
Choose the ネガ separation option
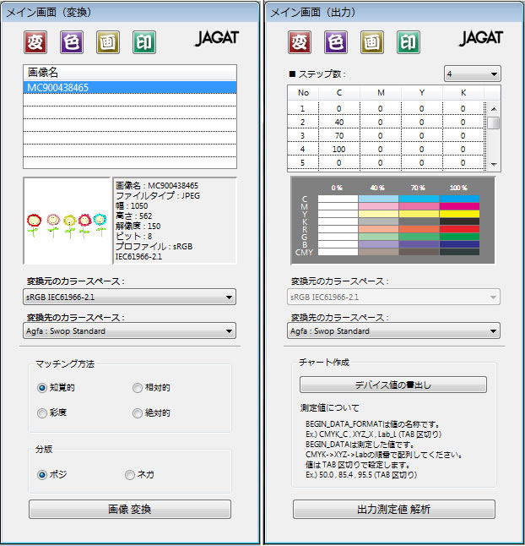[130, 475]
